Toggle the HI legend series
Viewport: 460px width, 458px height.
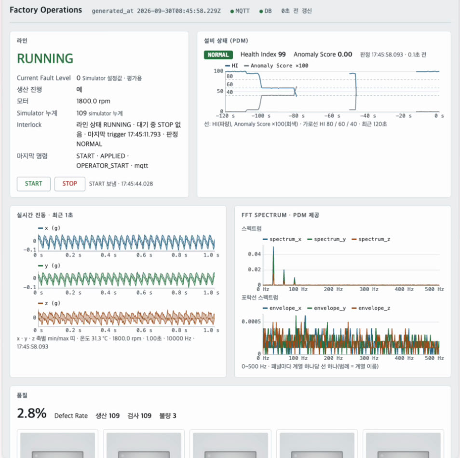pos(232,66)
